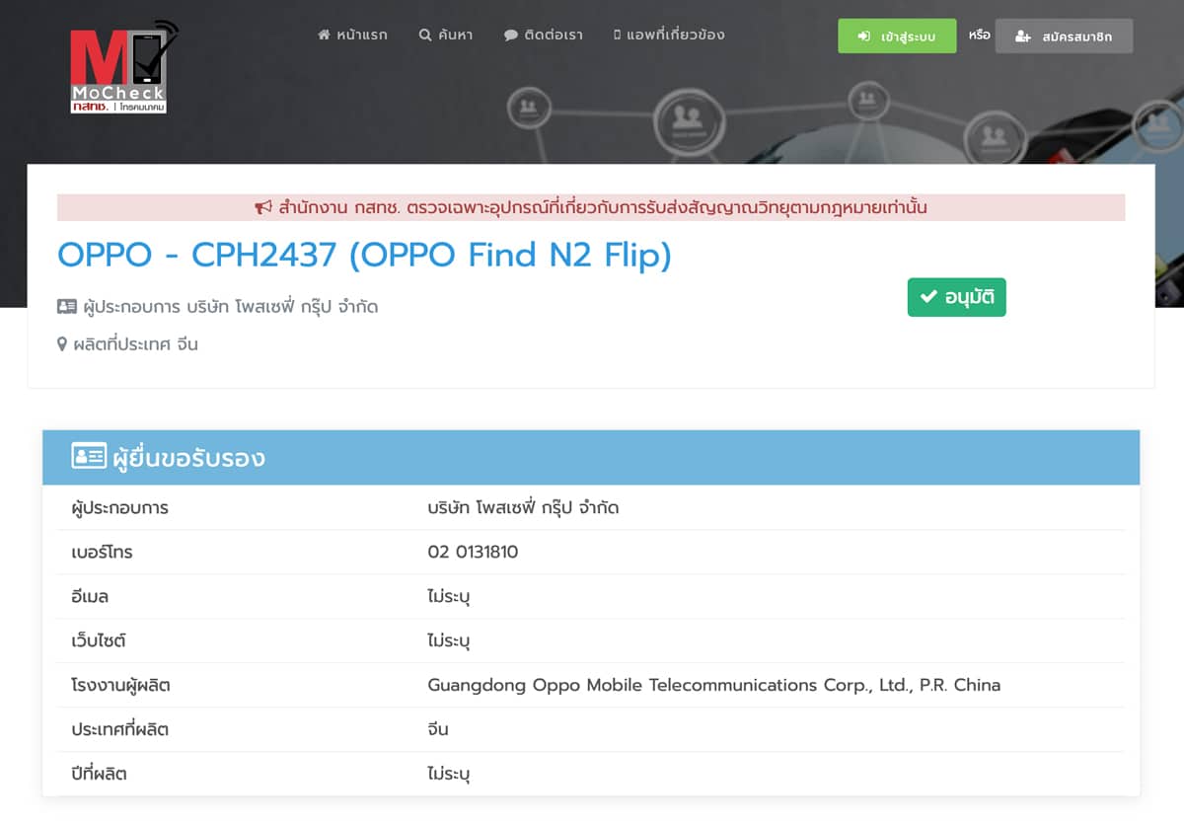Click the megaphone announcement icon
This screenshot has height=825, width=1184.
[263, 207]
